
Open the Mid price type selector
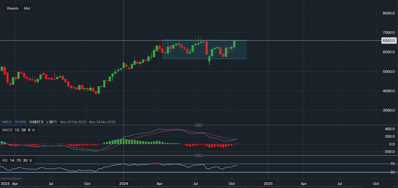point(27,8)
